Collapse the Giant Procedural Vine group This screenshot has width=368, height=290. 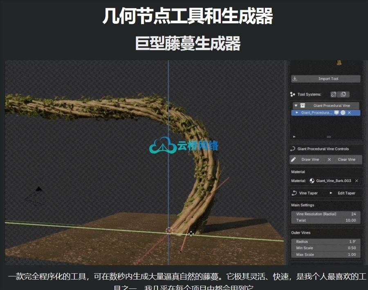[296, 105]
